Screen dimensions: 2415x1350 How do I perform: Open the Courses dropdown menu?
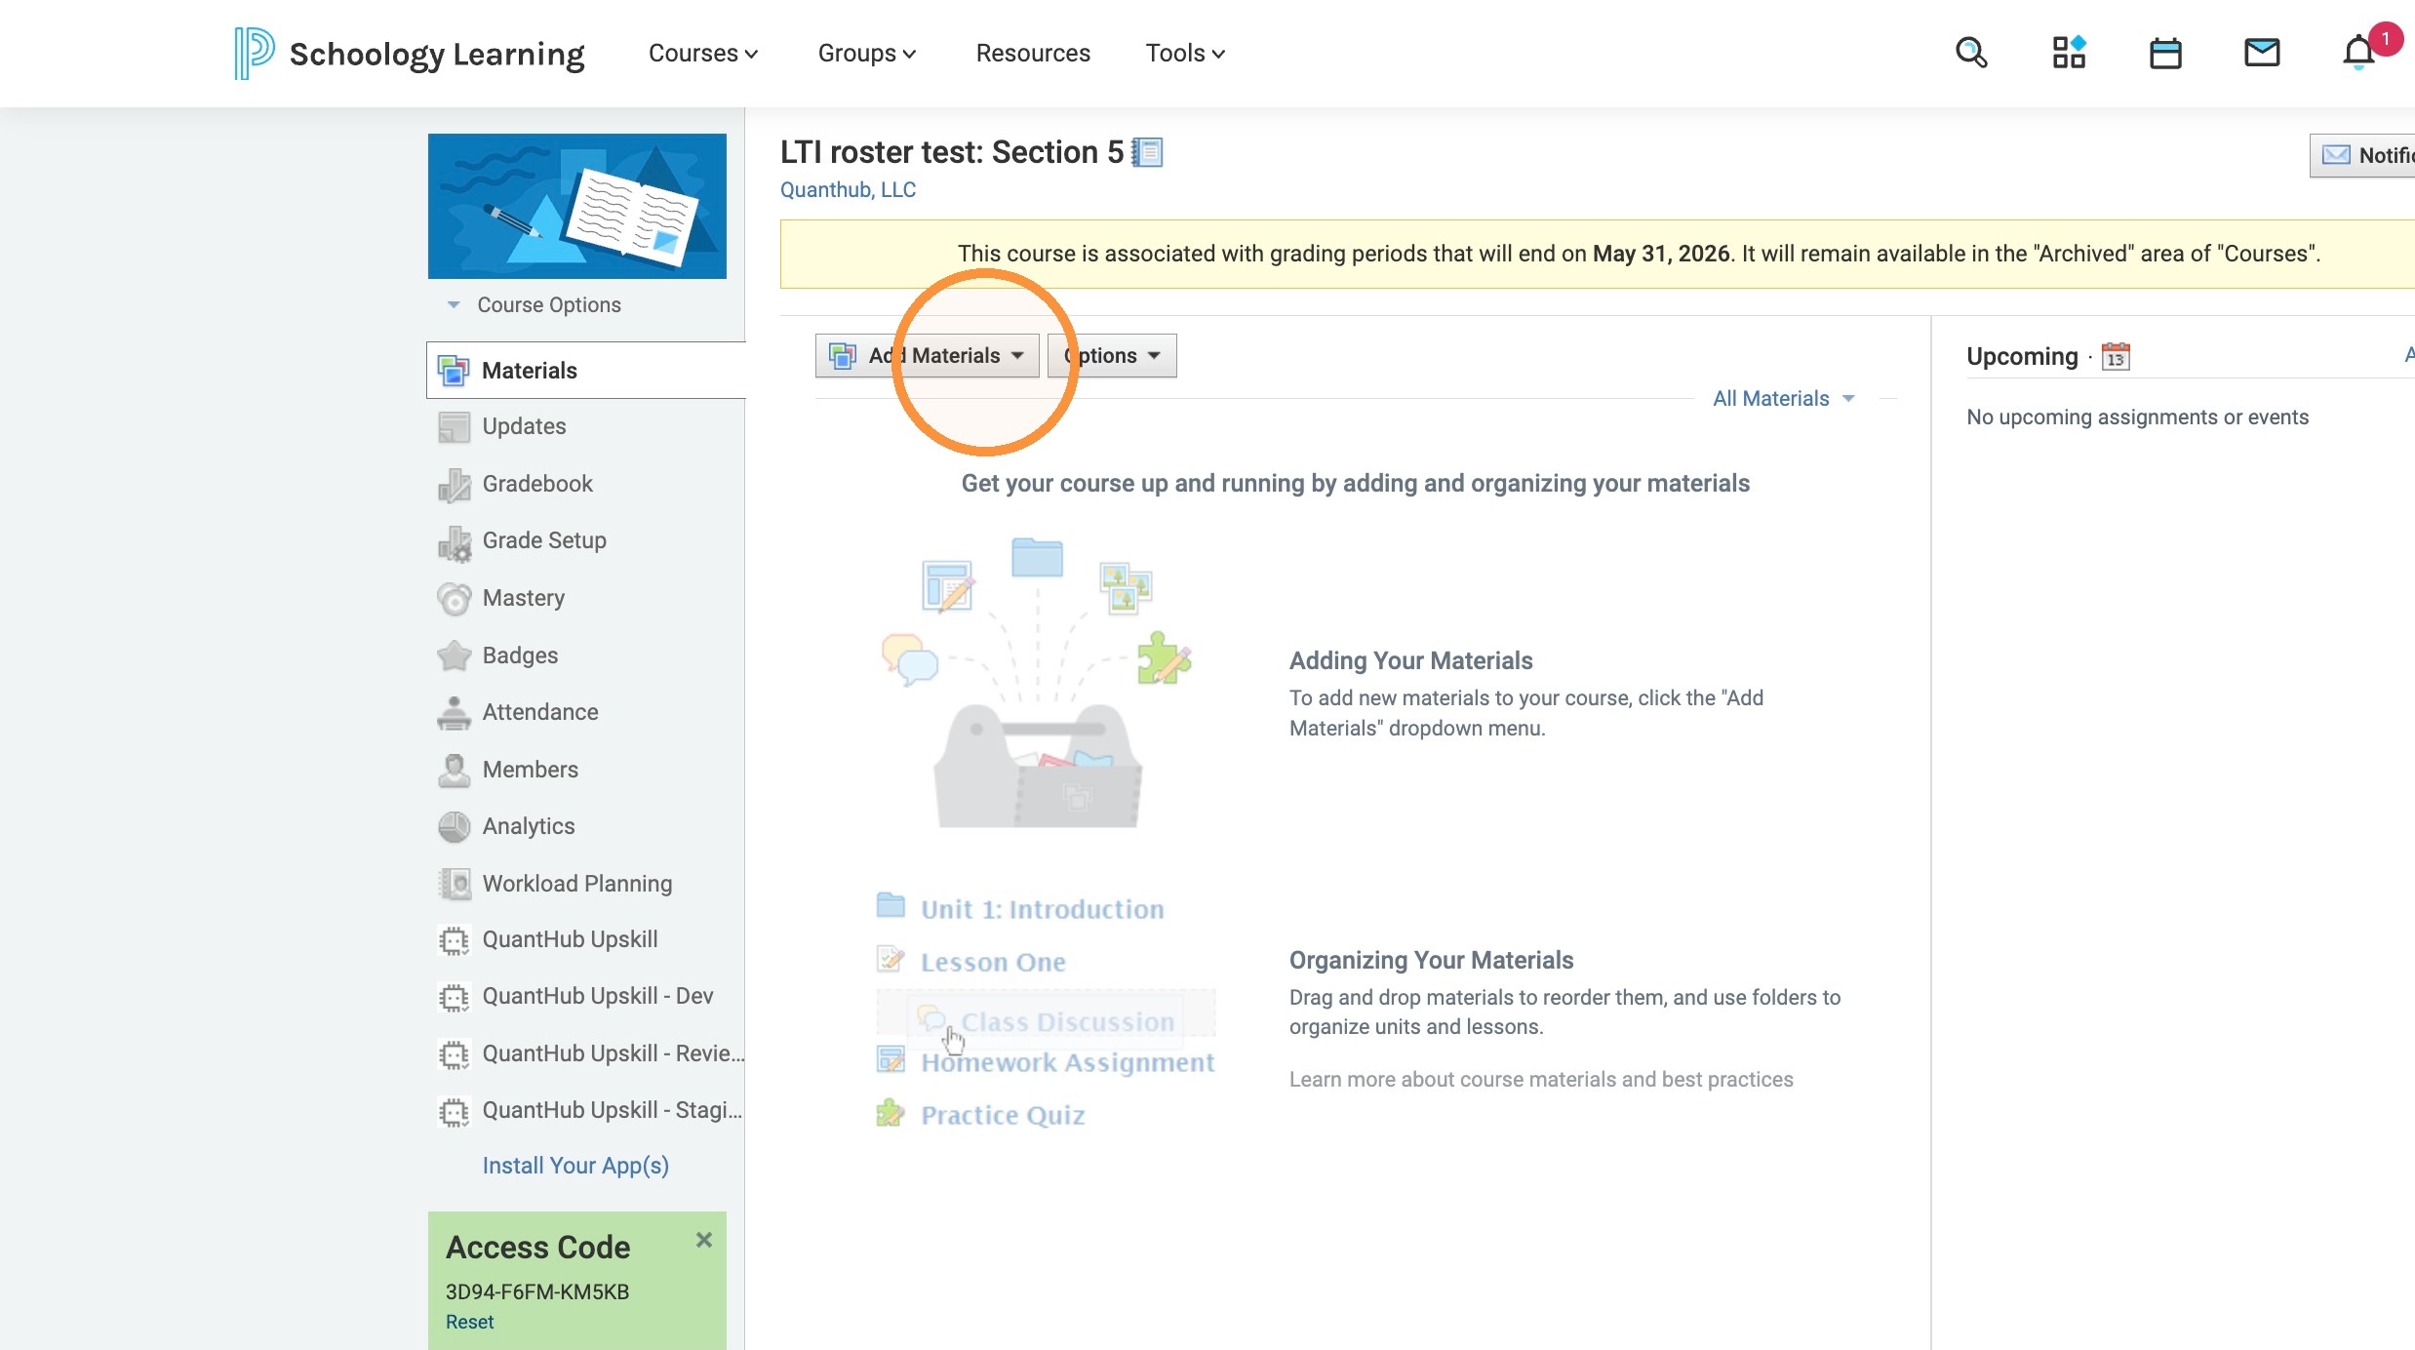tap(703, 53)
